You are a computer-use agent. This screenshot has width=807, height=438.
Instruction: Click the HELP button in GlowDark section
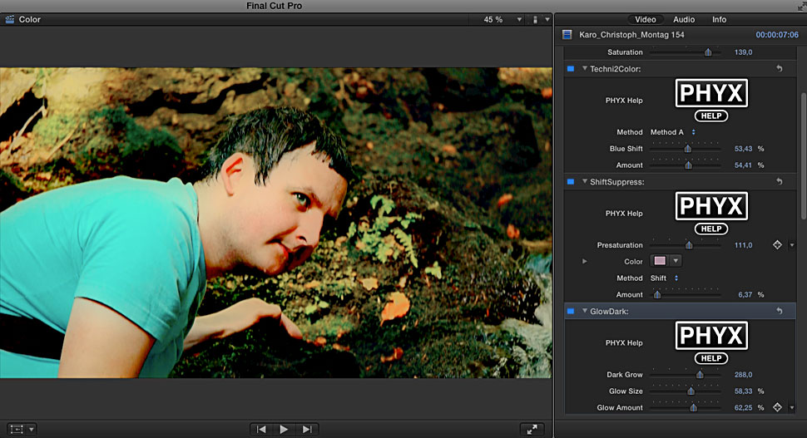710,358
